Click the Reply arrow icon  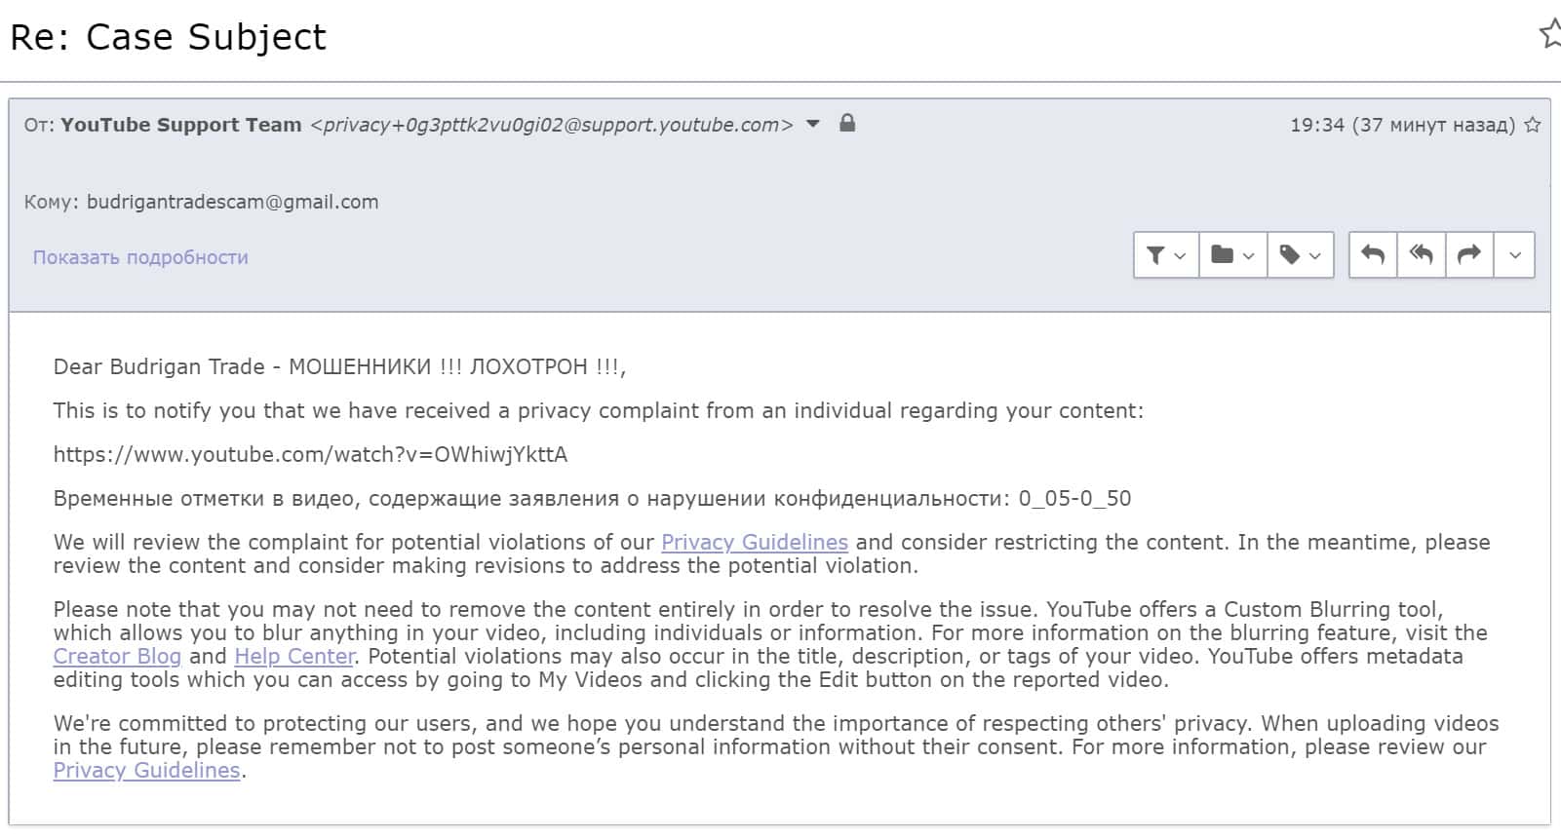tap(1373, 255)
